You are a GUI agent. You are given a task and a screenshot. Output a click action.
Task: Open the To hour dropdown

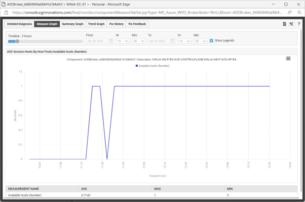click(184, 41)
